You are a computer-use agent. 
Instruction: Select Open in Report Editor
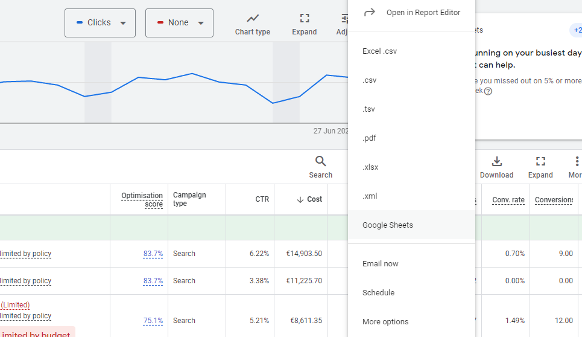click(x=423, y=13)
